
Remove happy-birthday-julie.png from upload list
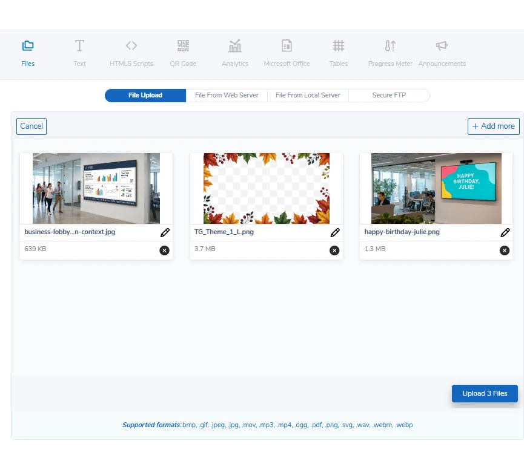click(x=505, y=250)
